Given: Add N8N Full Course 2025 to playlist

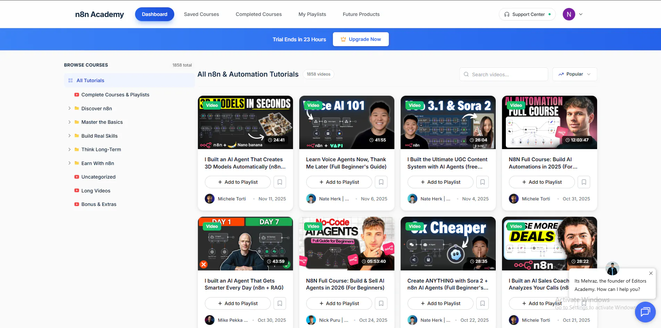Looking at the screenshot, I should [542, 182].
